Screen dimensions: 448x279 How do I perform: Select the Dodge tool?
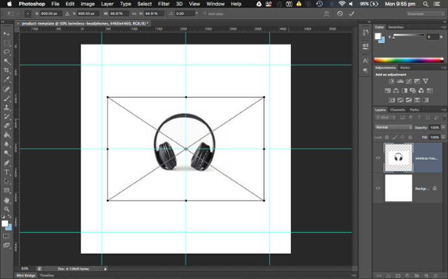6,153
